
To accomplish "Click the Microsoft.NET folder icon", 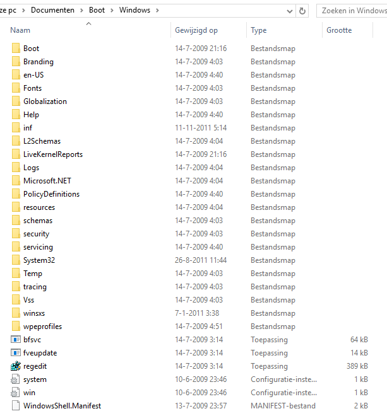I will (x=16, y=181).
